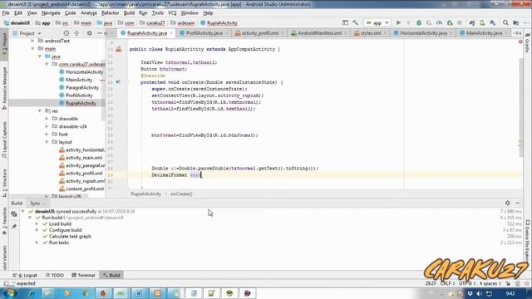The width and height of the screenshot is (532, 299).
Task: Click the Attach debugger to process icon
Action: (x=450, y=22)
